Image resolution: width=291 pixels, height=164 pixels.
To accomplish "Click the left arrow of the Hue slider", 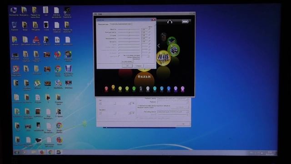I will click(x=100, y=103).
